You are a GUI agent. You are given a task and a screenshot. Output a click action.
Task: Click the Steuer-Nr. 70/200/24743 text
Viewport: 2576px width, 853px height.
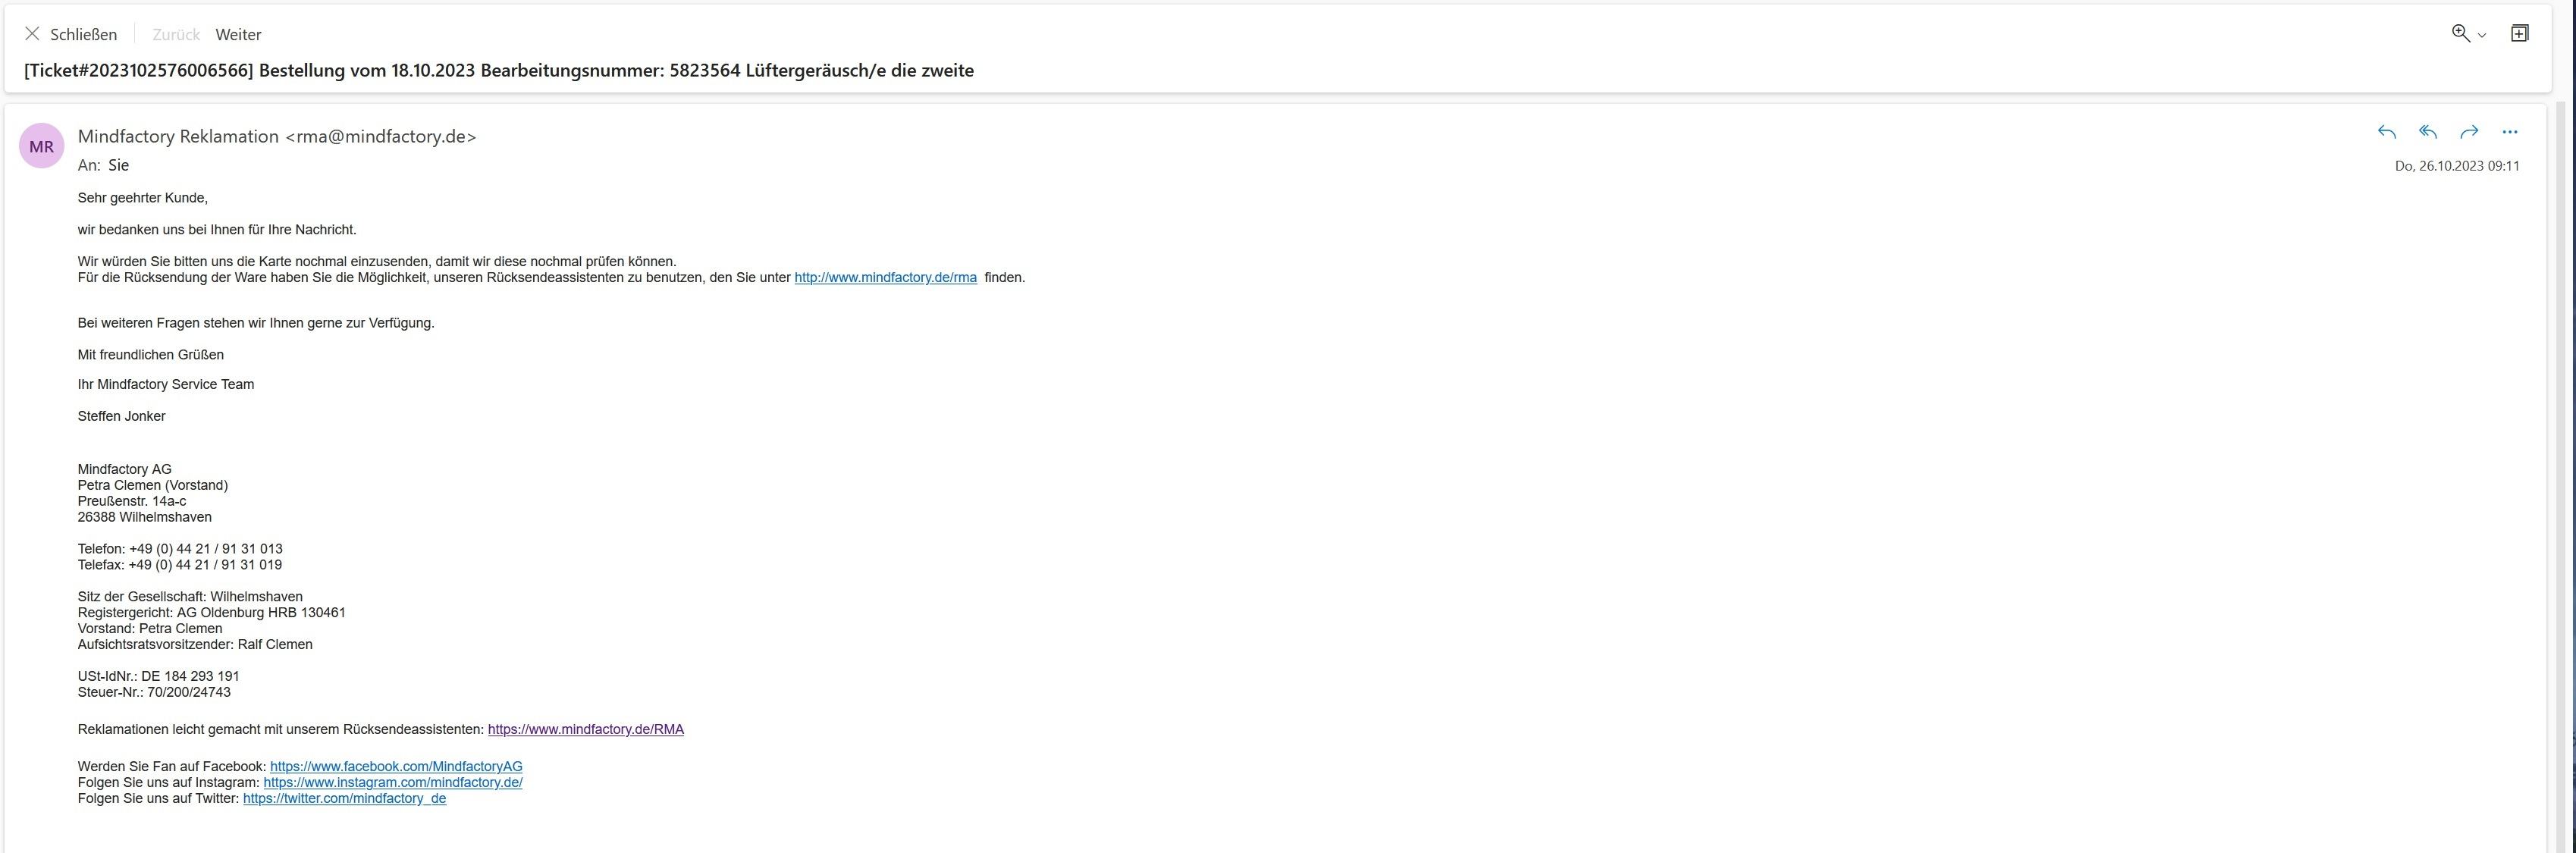point(154,692)
